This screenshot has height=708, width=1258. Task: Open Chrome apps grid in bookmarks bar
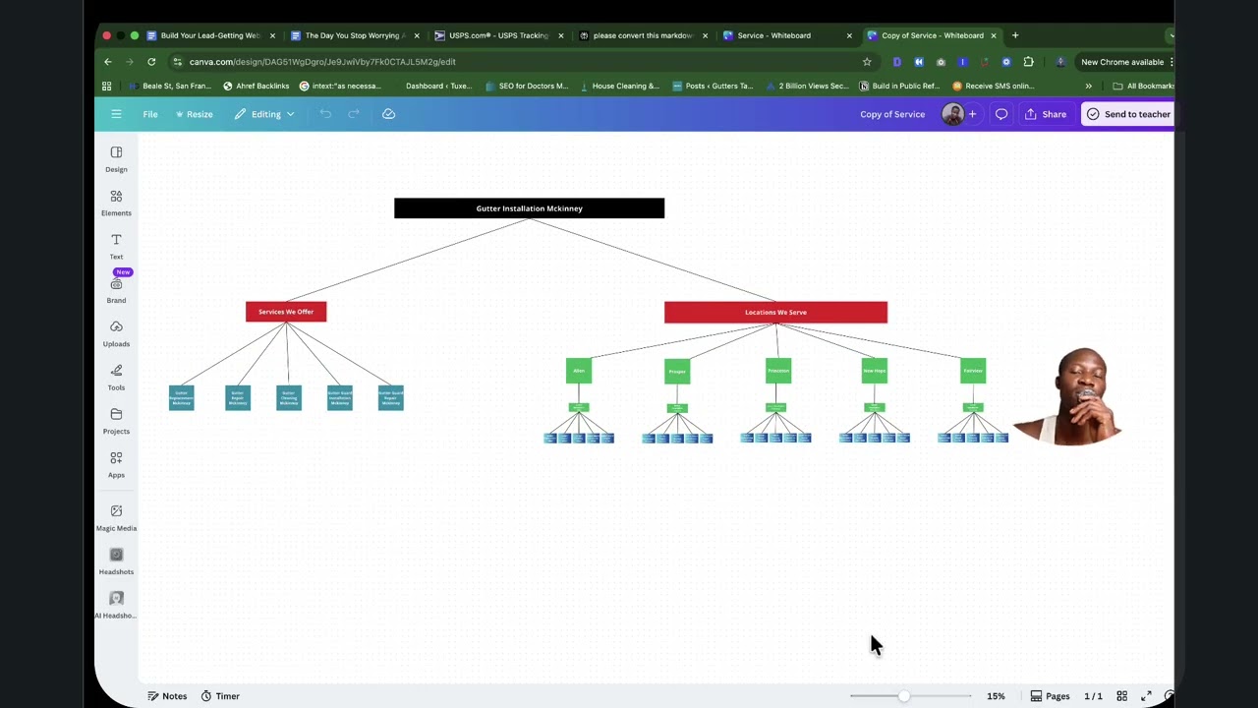106,86
